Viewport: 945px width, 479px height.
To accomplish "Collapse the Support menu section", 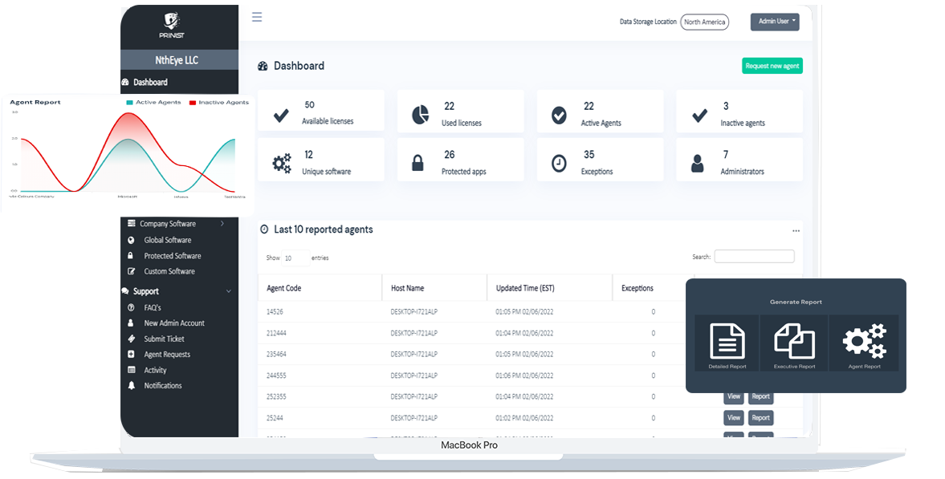I will [x=228, y=291].
